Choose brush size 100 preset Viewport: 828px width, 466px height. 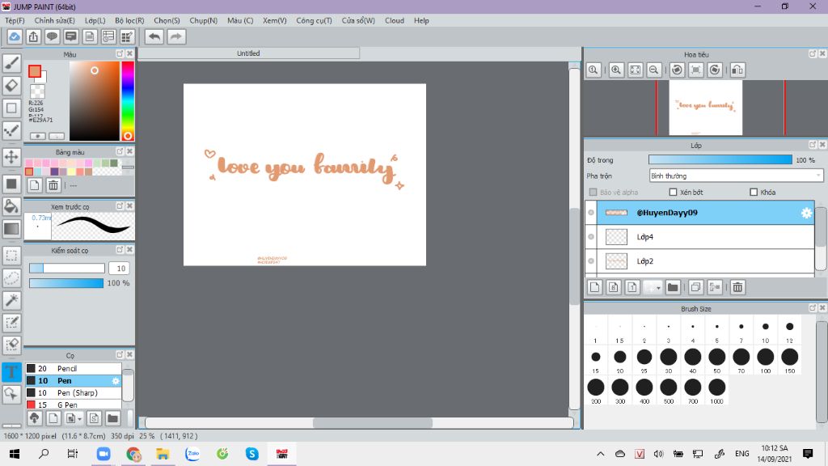point(765,357)
